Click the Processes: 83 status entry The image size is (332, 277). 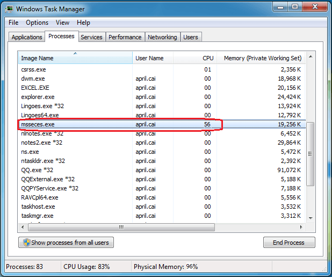click(24, 266)
